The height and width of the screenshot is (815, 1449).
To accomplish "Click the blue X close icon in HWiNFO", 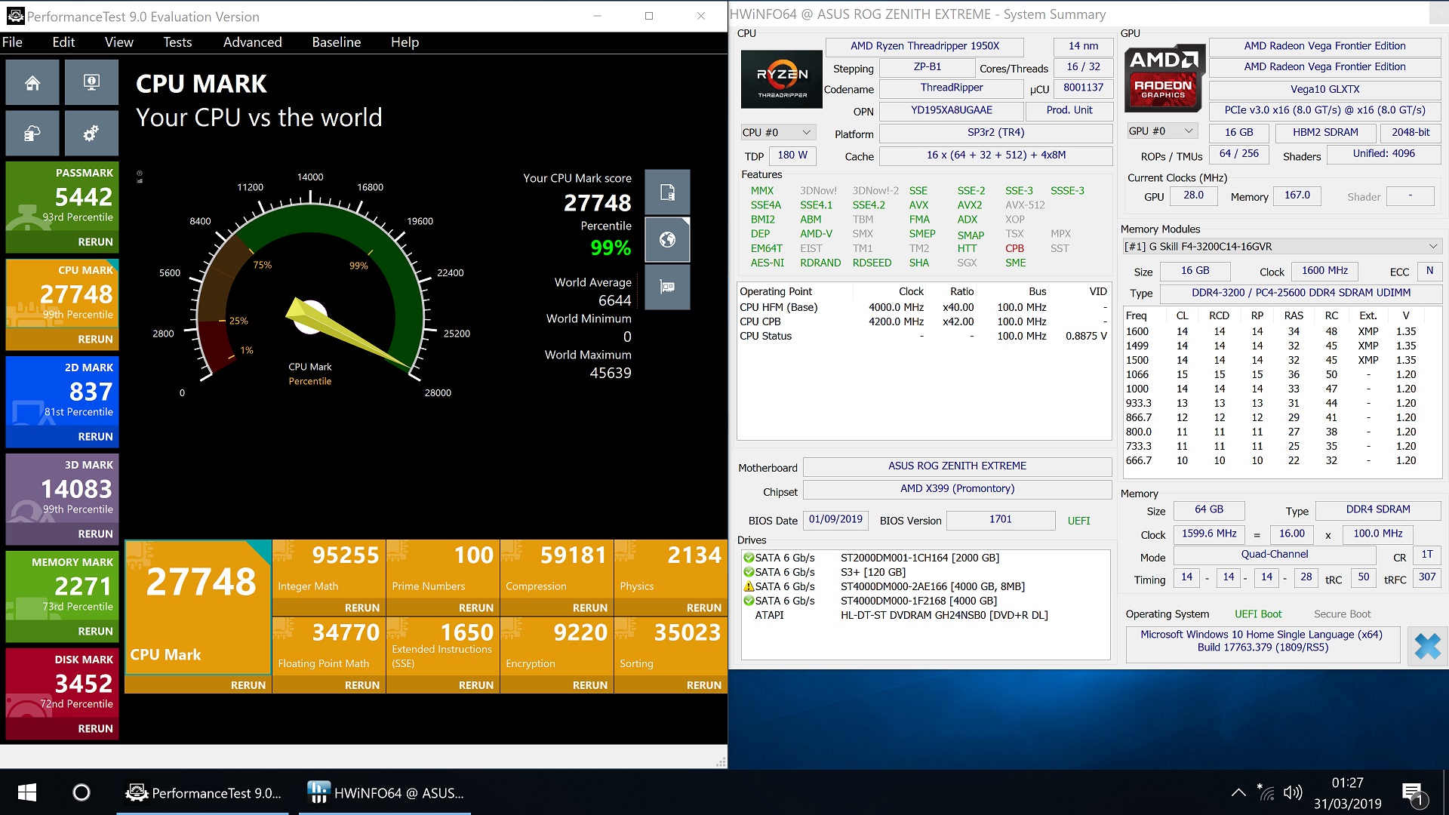I will (x=1426, y=646).
